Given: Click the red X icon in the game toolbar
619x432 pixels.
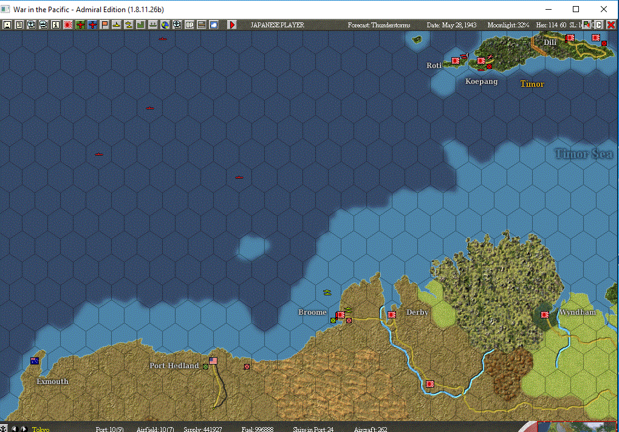Looking at the screenshot, I should click(610, 25).
